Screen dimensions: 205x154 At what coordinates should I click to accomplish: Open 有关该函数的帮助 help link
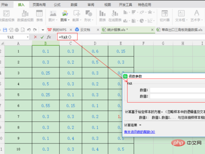click(139, 132)
